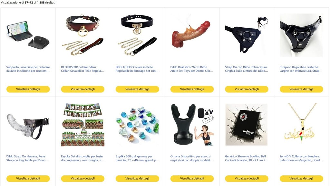Open the car phone holder product image
330x186 pixels.
click(28, 35)
